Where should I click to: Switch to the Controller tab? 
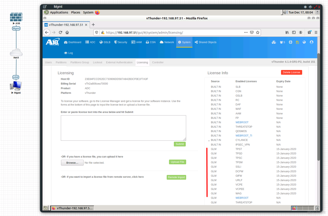point(158,62)
